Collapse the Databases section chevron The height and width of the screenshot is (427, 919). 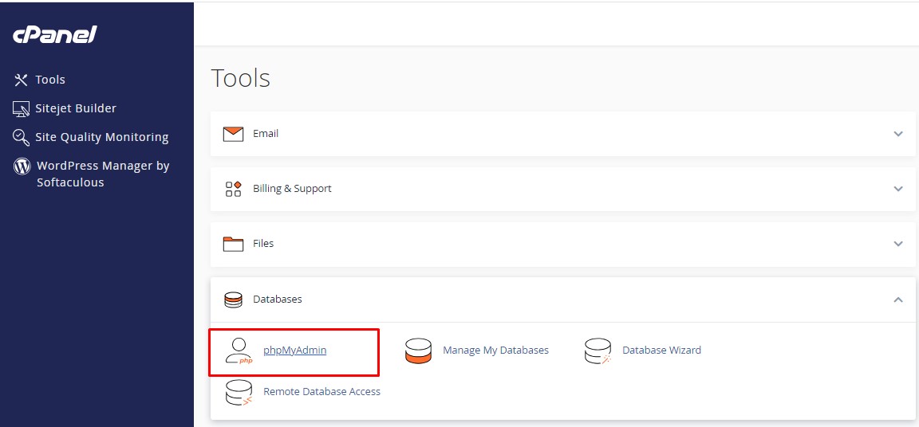[898, 300]
